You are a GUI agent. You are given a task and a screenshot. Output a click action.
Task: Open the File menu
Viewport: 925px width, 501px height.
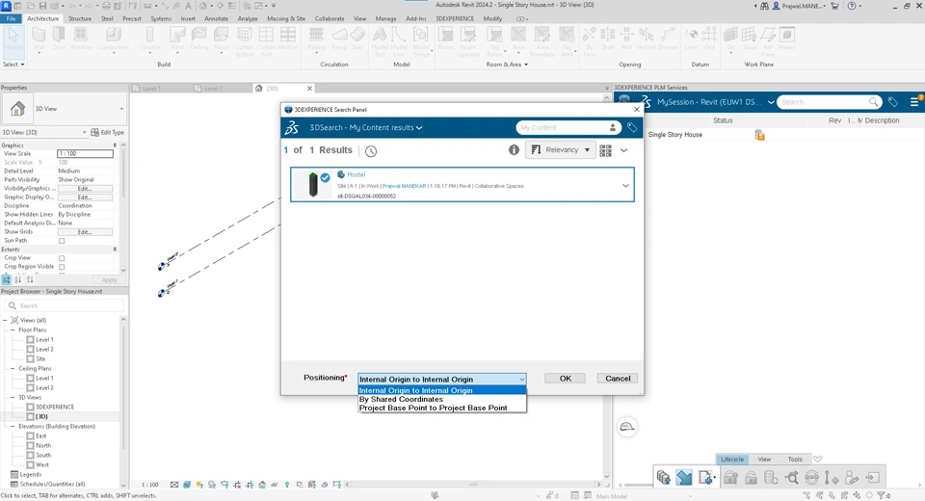11,18
